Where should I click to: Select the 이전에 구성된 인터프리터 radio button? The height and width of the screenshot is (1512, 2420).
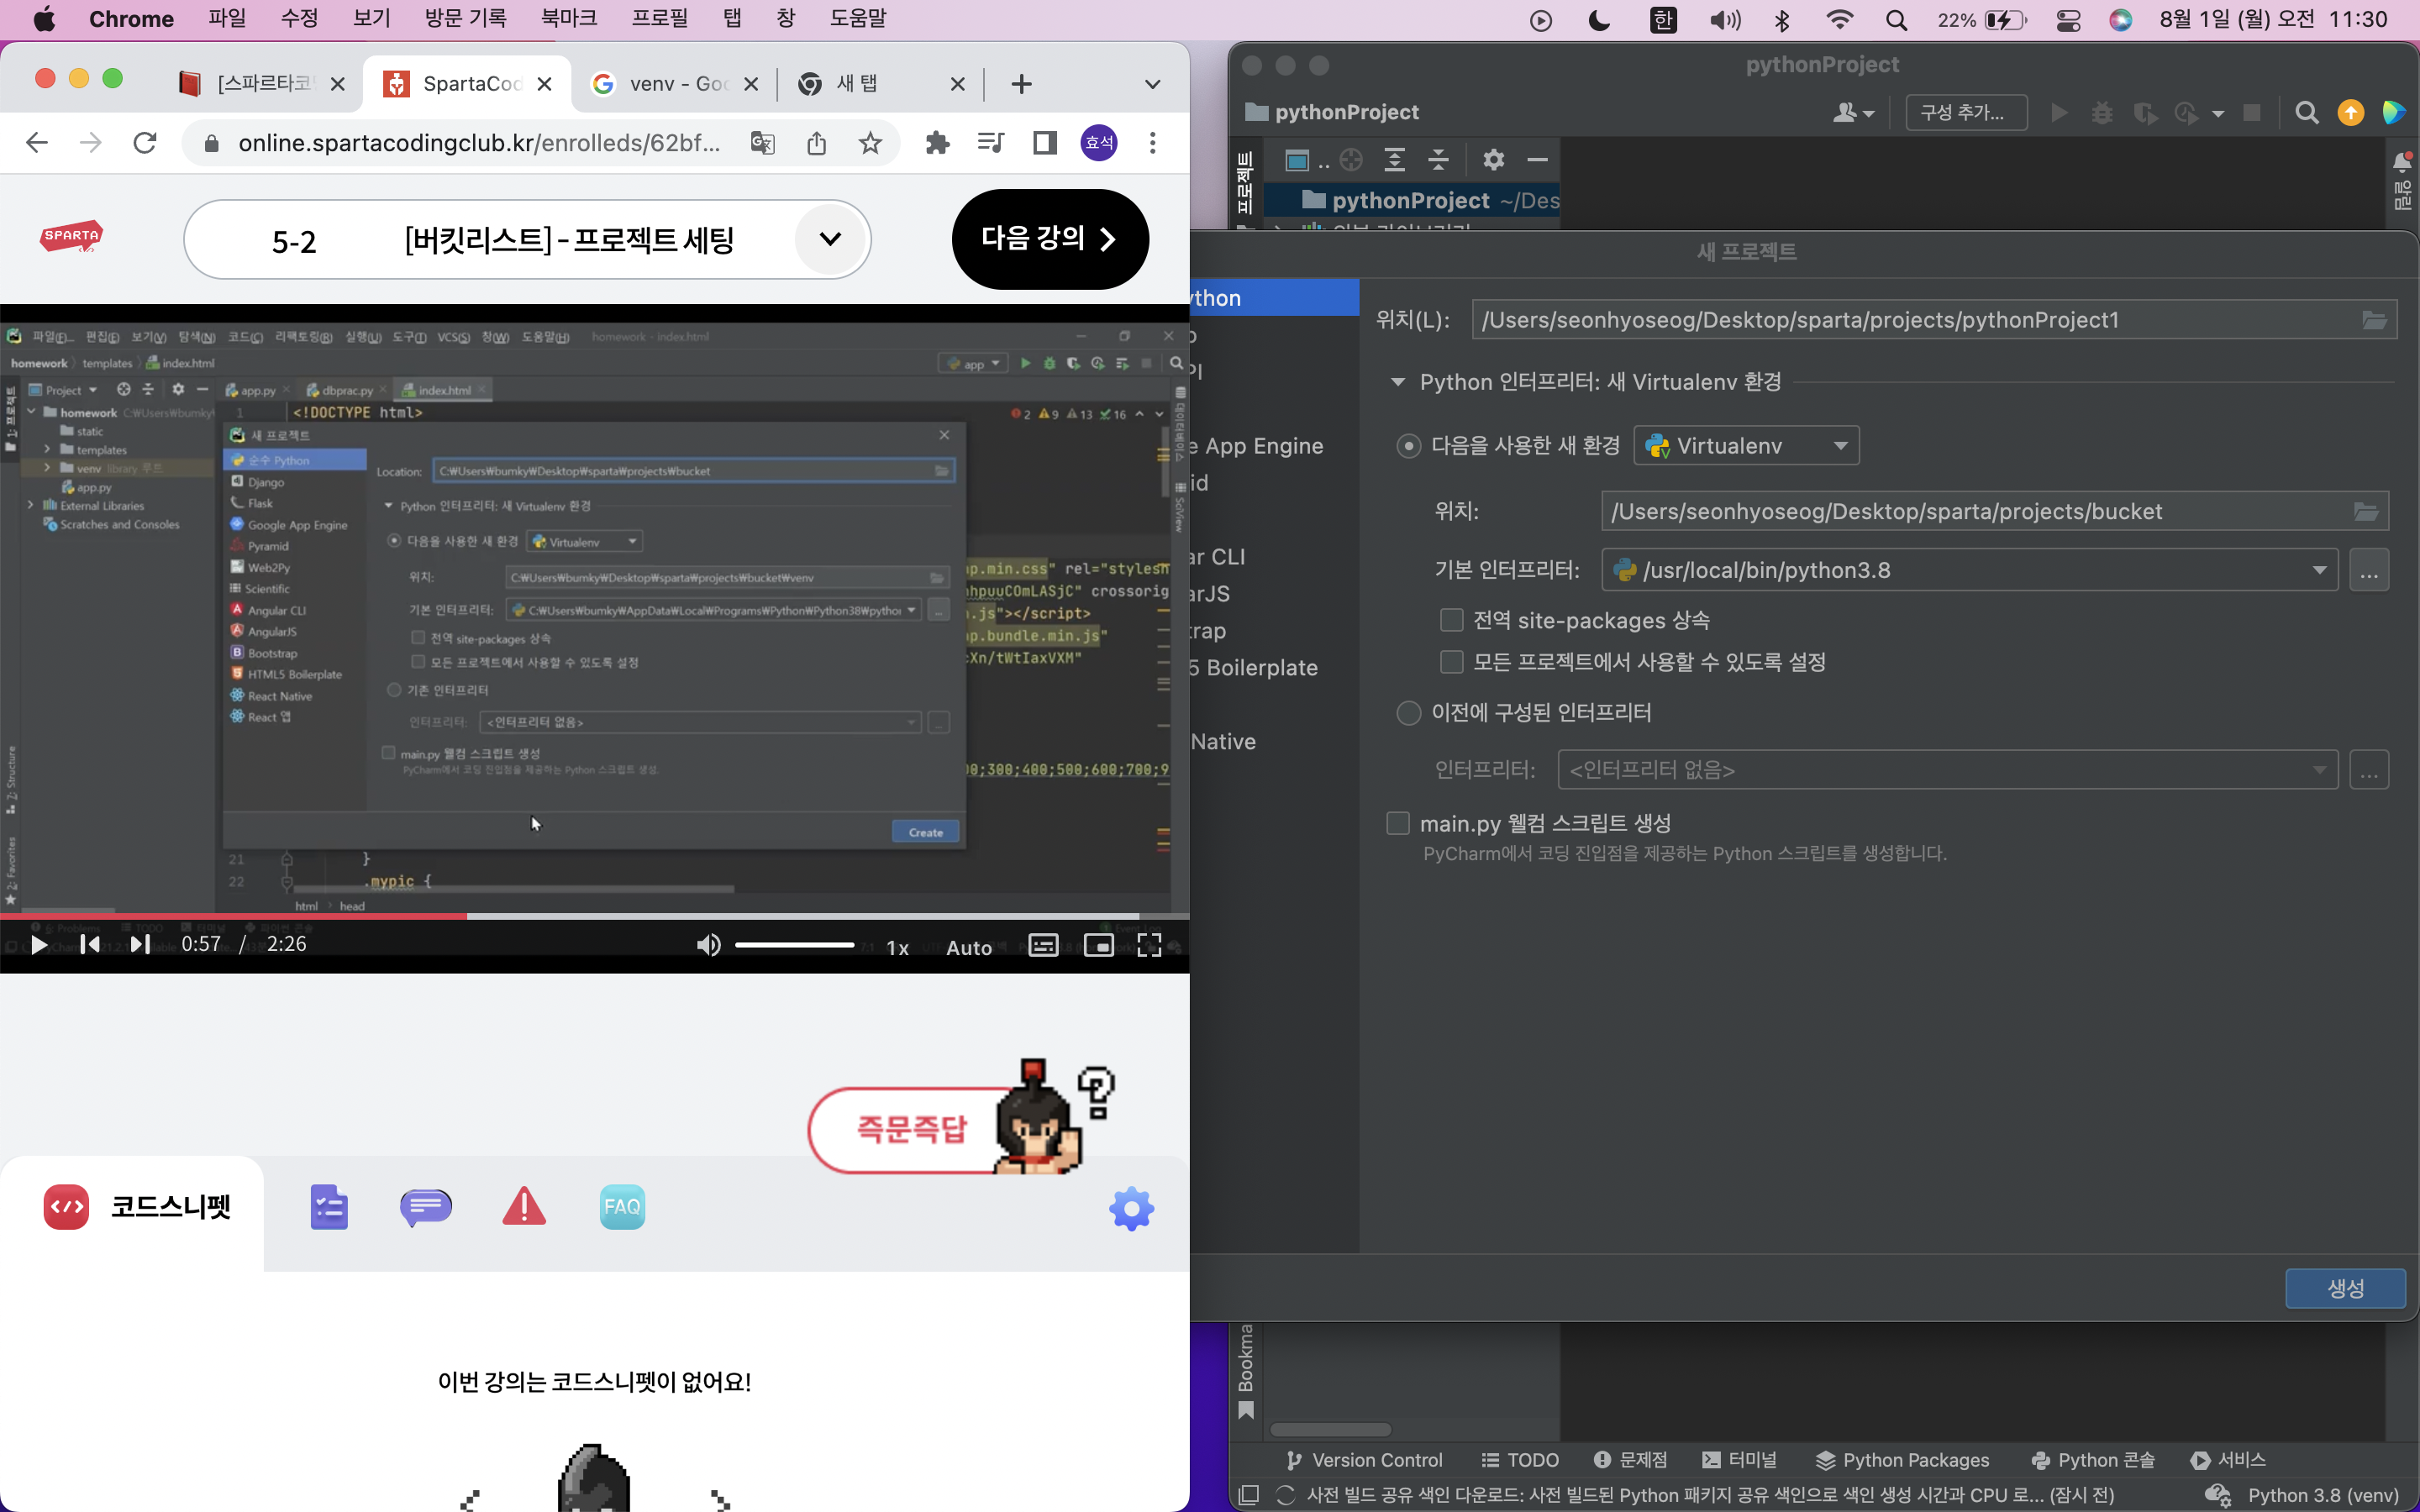tap(1408, 713)
